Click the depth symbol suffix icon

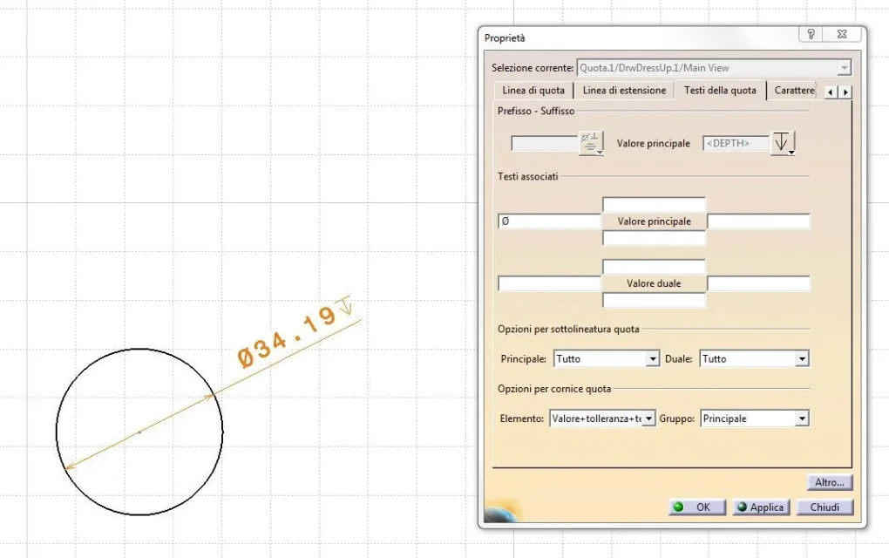coord(784,143)
